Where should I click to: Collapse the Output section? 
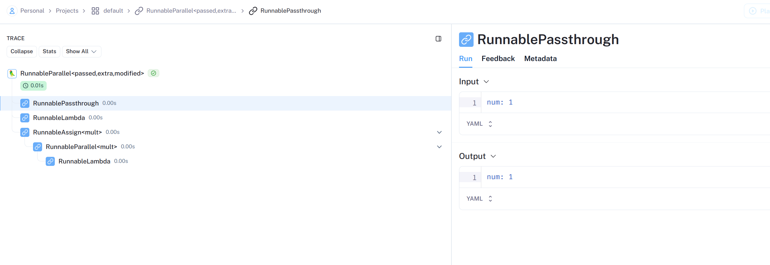[x=493, y=156]
